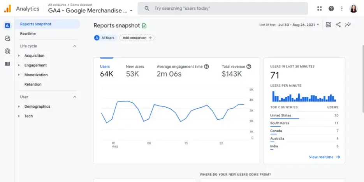Click the Demo Account breadcrumb
Image resolution: width=364 pixels, height=182 pixels.
[x=81, y=5]
